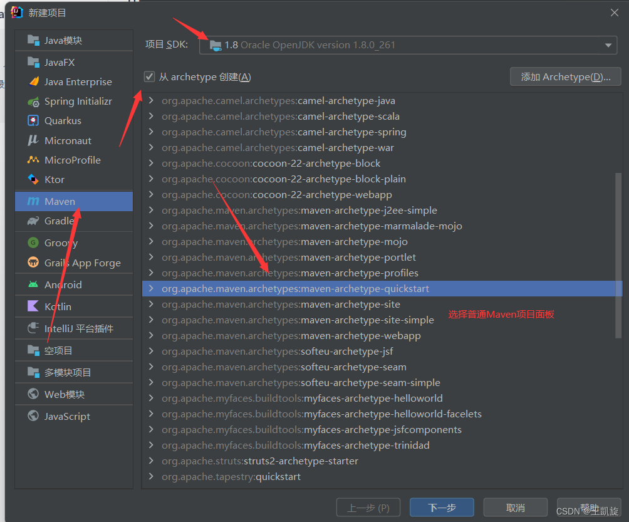Click the Maven m icon
The image size is (629, 522).
click(x=33, y=201)
